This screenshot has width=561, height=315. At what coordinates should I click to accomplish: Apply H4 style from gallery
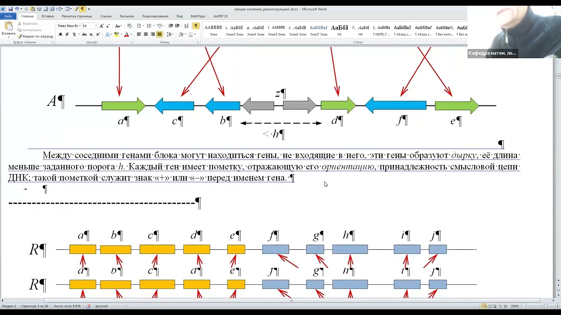(x=360, y=30)
